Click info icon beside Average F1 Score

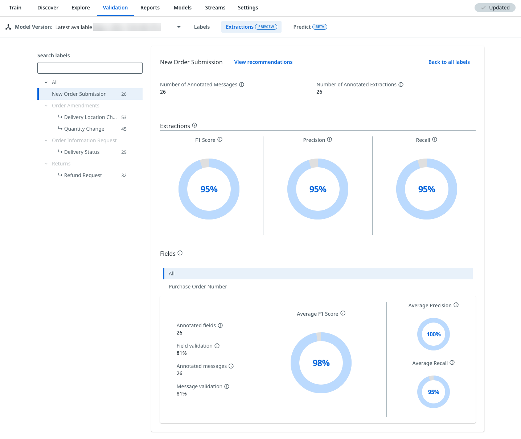point(343,313)
